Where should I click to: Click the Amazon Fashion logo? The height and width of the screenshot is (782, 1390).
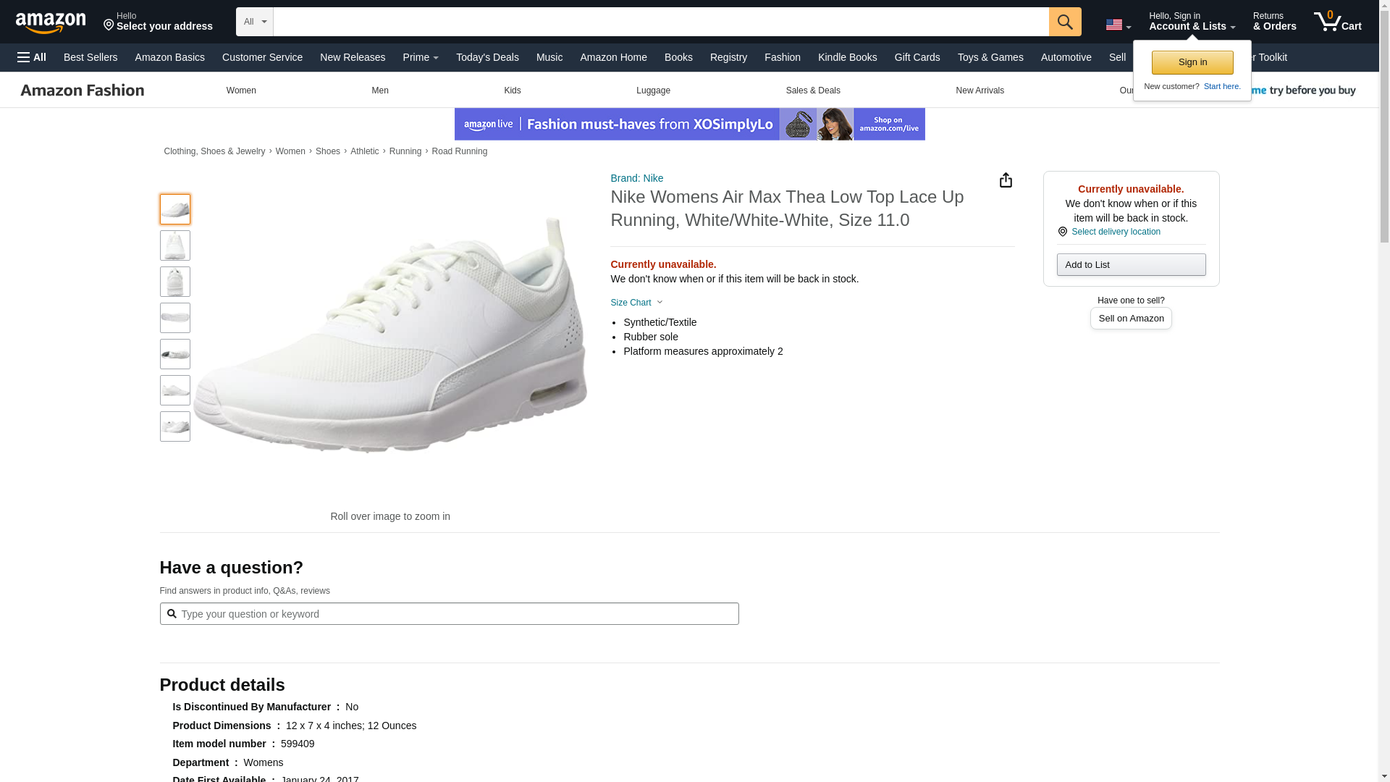[x=83, y=91]
